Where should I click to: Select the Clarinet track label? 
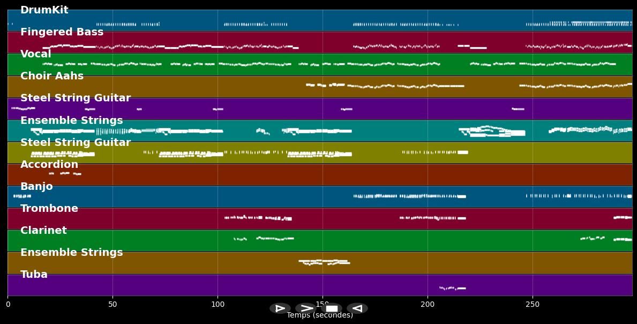tap(43, 230)
